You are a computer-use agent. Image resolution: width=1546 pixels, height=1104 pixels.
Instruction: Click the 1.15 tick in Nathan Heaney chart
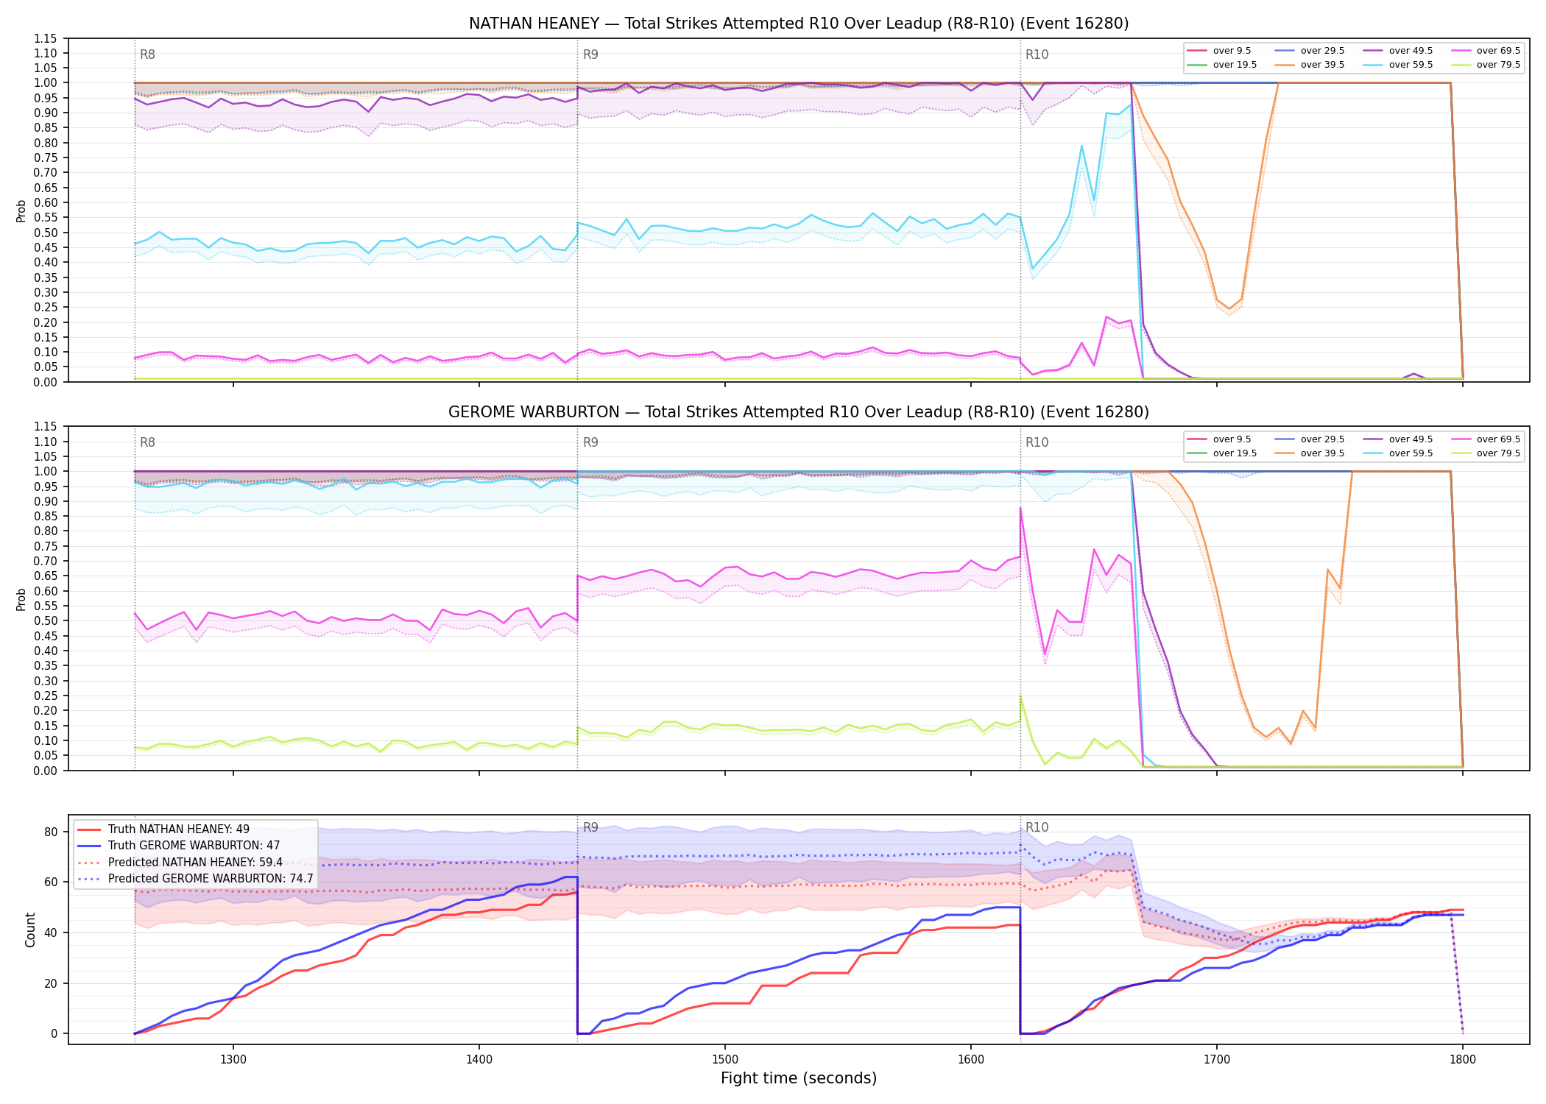click(x=46, y=38)
